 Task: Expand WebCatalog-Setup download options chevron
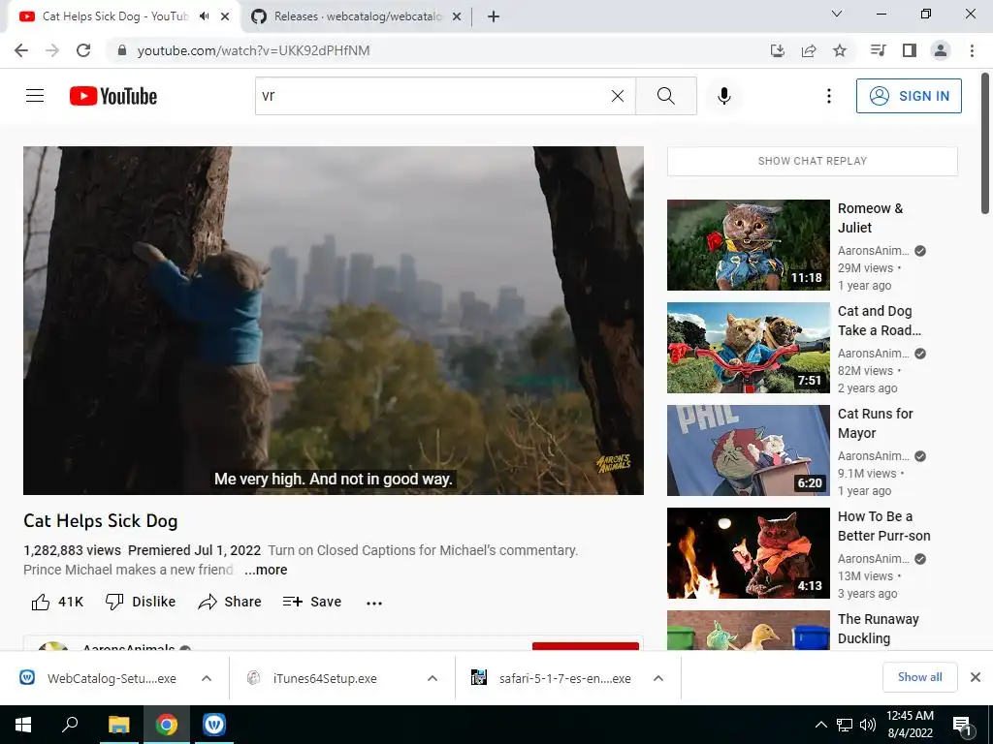click(207, 678)
